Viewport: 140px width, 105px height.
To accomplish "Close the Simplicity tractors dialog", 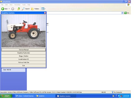I will tap(45, 13).
